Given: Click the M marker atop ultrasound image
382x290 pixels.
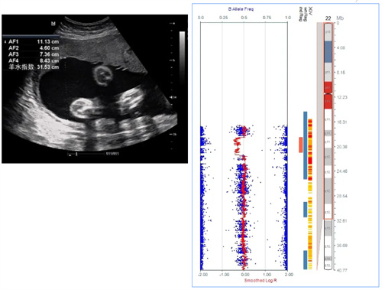Looking at the screenshot, I should tap(53, 24).
